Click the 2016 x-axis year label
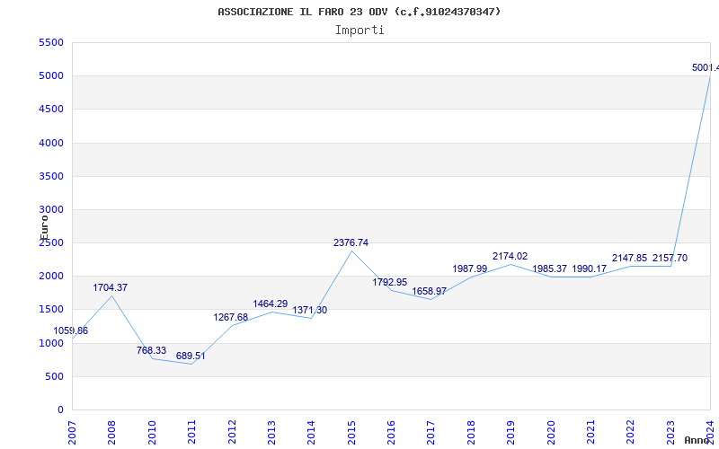 pos(391,433)
